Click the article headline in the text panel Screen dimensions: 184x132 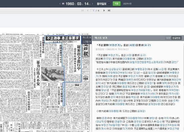(123, 45)
